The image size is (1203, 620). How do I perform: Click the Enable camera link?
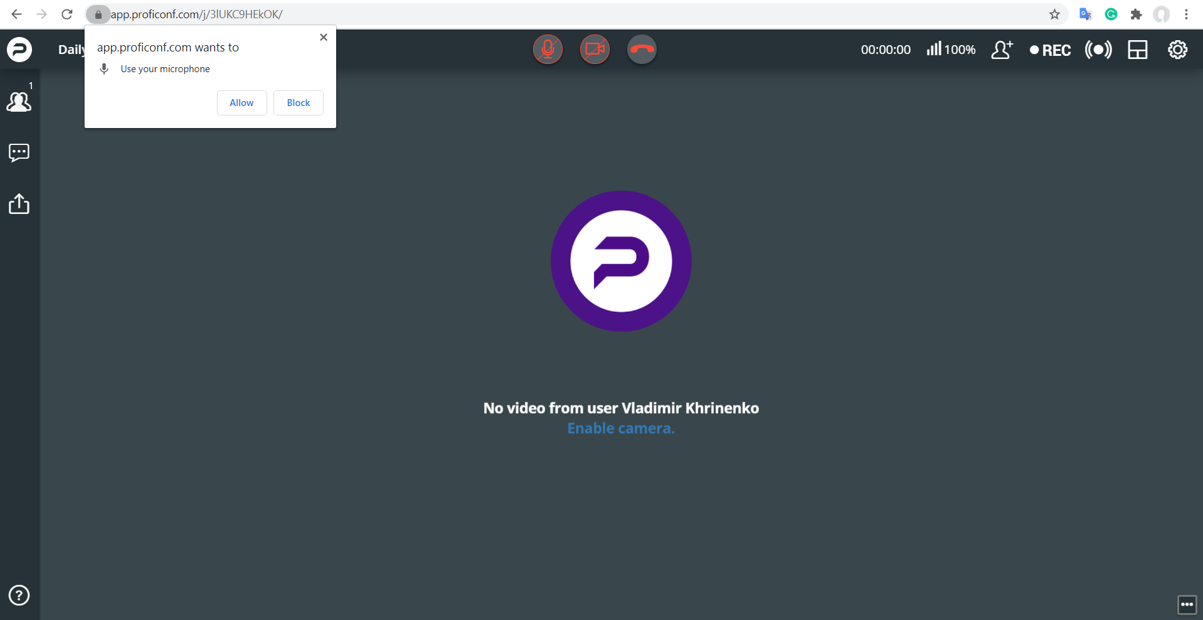[x=621, y=428]
